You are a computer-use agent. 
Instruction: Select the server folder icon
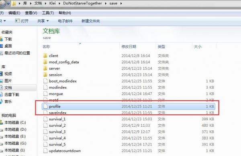(x=45, y=69)
